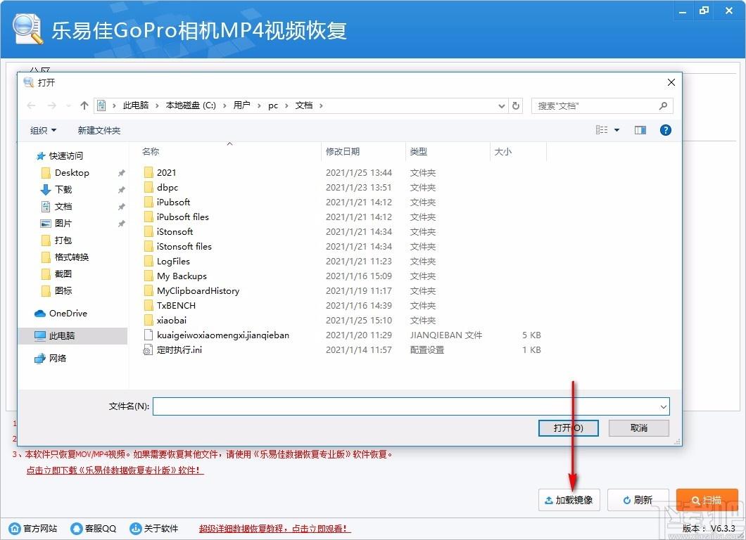Open the 组织 menu
The width and height of the screenshot is (746, 540).
pyautogui.click(x=43, y=130)
